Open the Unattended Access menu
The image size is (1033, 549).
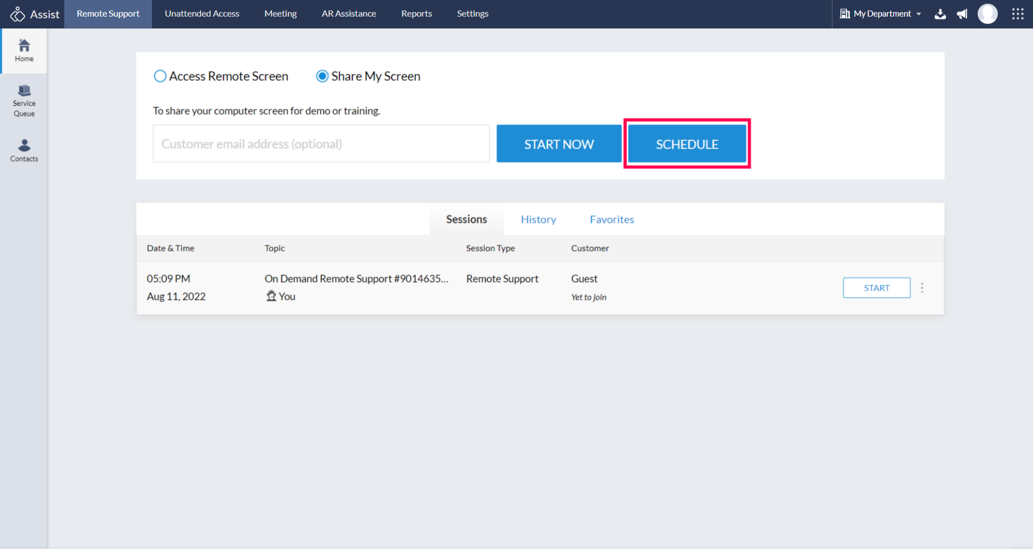click(202, 14)
